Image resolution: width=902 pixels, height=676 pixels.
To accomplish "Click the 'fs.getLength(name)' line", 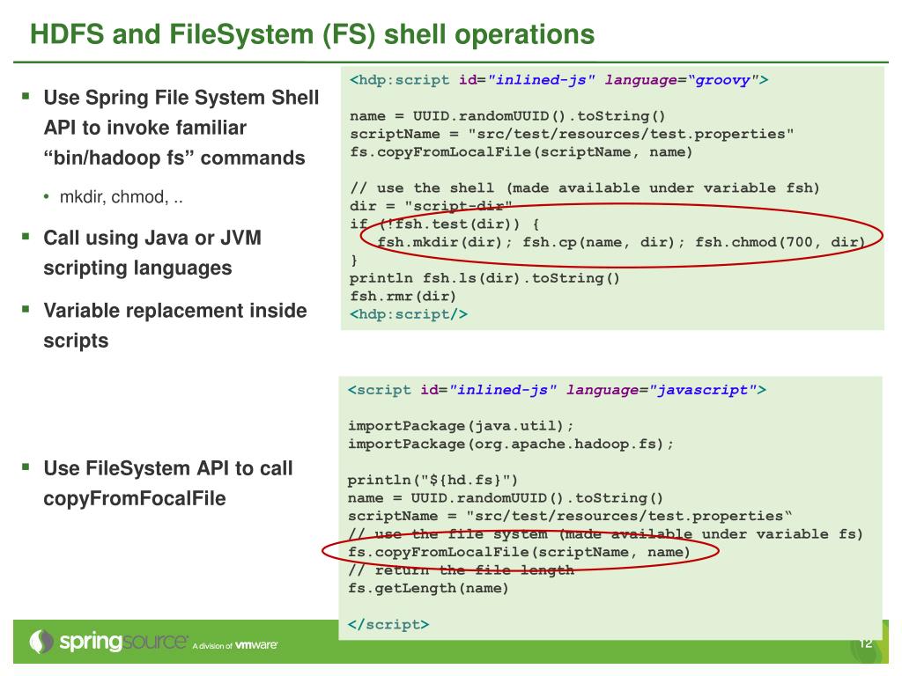I will coord(428,588).
